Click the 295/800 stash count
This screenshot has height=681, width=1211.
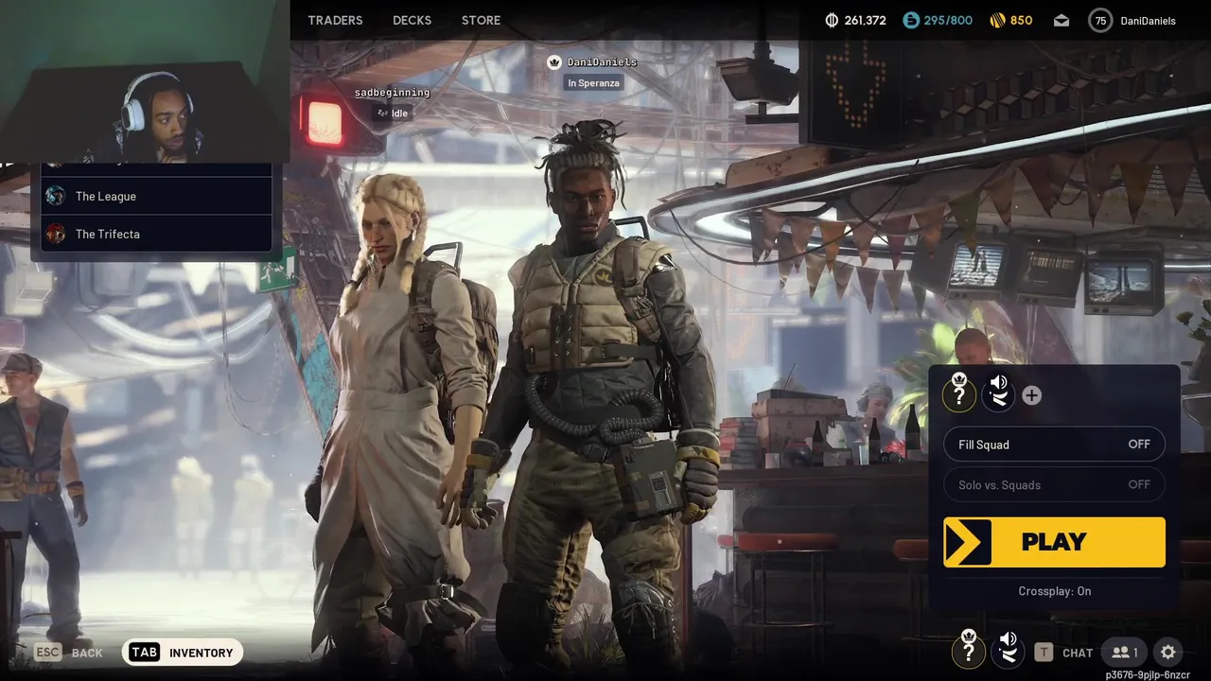[948, 20]
